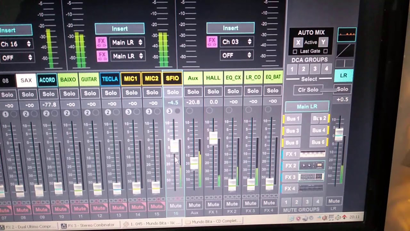Viewport: 410px width, 231px height.
Task: Solo the SAX channel
Action: tap(28, 94)
